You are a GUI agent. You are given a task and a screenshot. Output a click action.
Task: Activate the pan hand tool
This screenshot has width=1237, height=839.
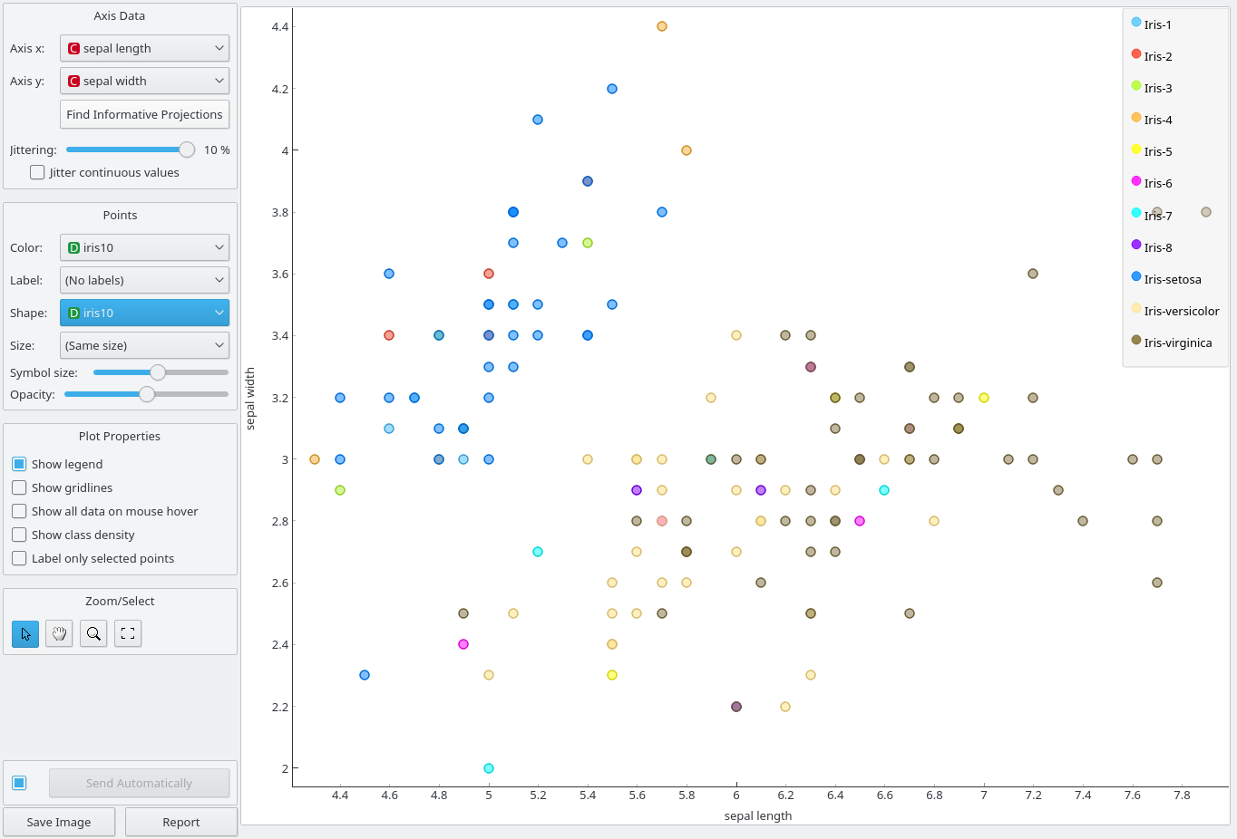point(59,633)
